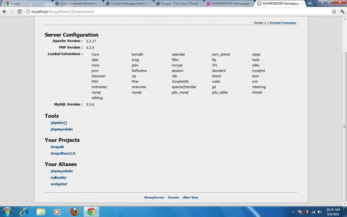Visit the Alter Way footer link
347x217 pixels.
pos(191,197)
